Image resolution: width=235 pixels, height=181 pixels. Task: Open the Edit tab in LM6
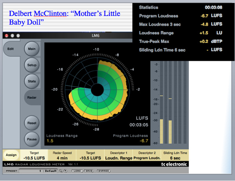11,49
